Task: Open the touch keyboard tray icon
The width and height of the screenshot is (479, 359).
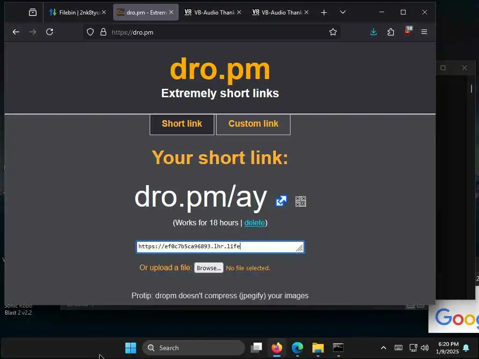Action: coord(399,348)
